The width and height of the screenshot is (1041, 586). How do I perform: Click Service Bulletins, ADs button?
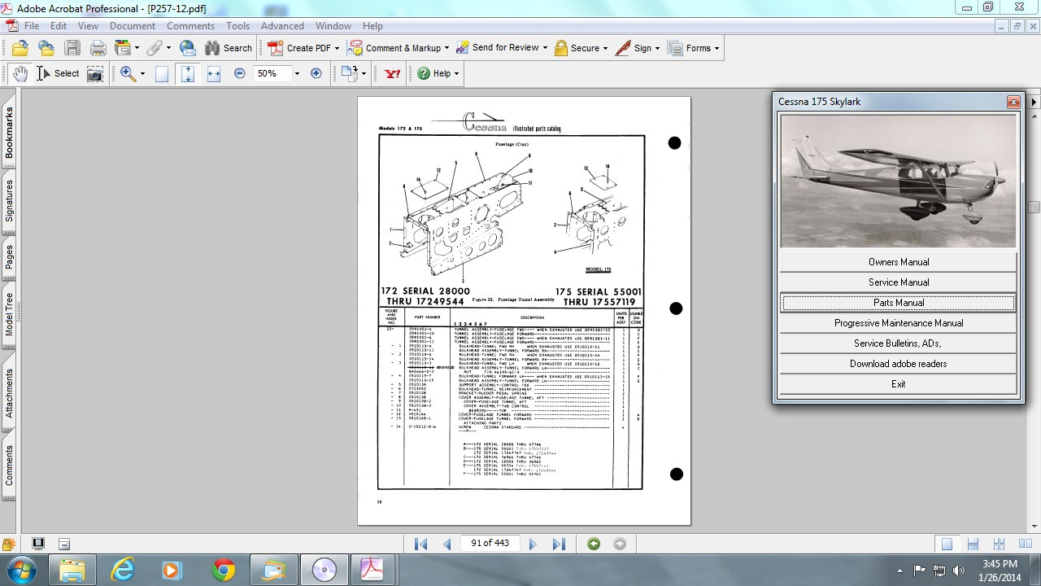(x=899, y=343)
